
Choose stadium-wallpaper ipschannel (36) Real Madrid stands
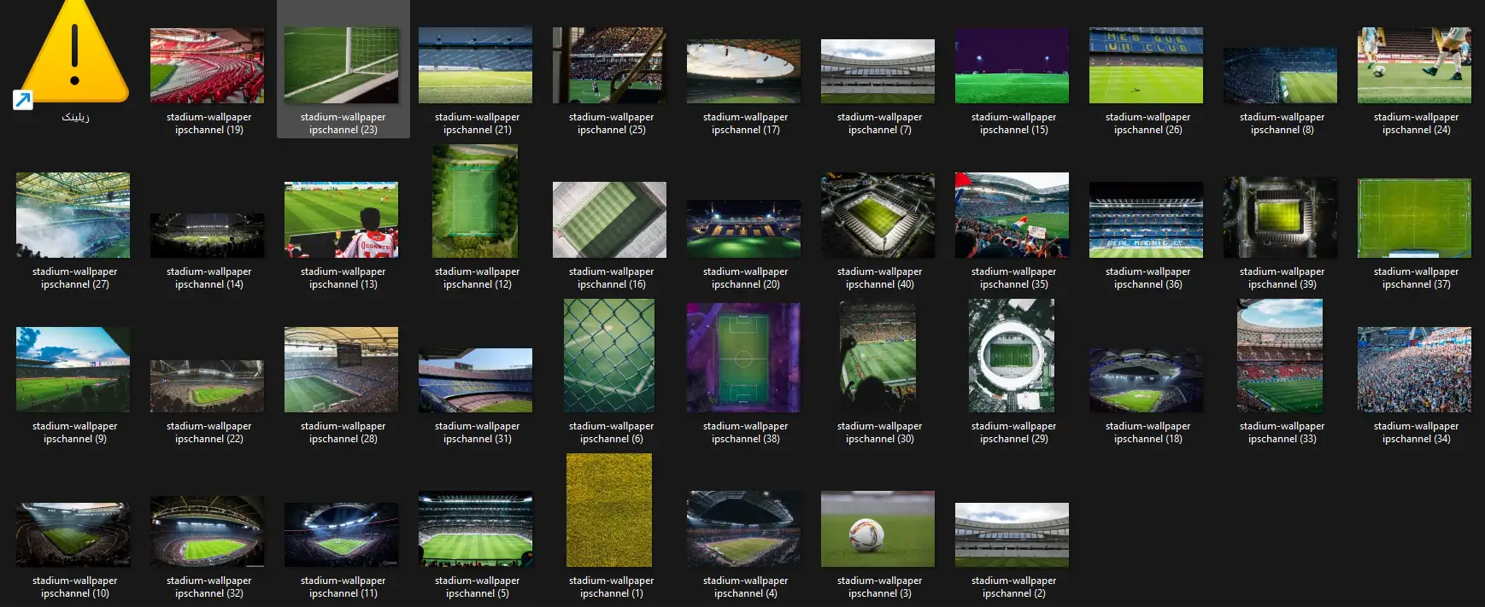pyautogui.click(x=1146, y=219)
